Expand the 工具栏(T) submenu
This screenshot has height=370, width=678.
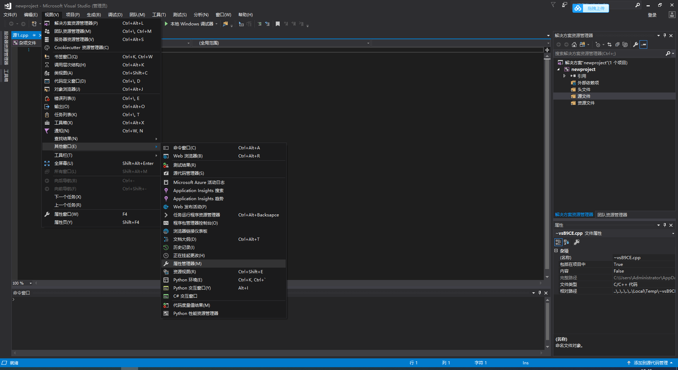(x=101, y=155)
